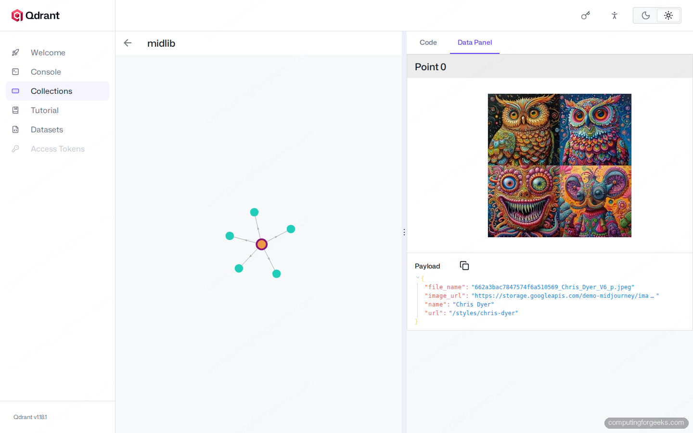Viewport: 693px width, 433px height.
Task: Select the top teal graph node
Action: (x=255, y=212)
